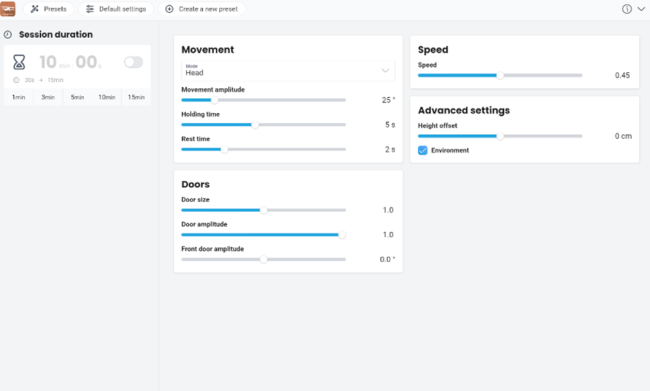Click the info circle icon
Screen dimensions: 650x391
627,9
